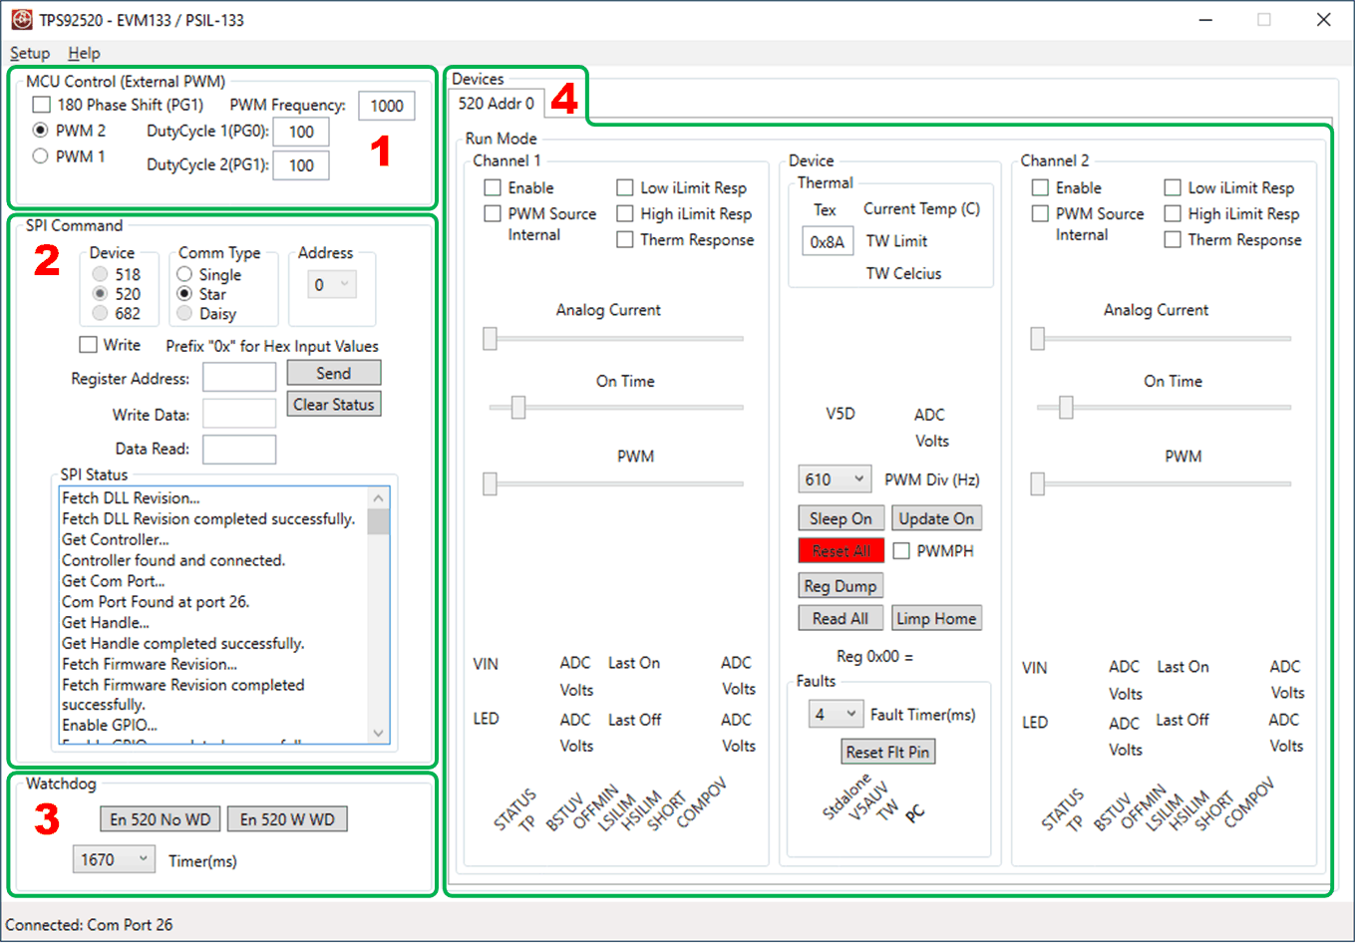Enable the 180 Phase Shift (PG1) checkbox
The width and height of the screenshot is (1356, 943).
tap(41, 105)
